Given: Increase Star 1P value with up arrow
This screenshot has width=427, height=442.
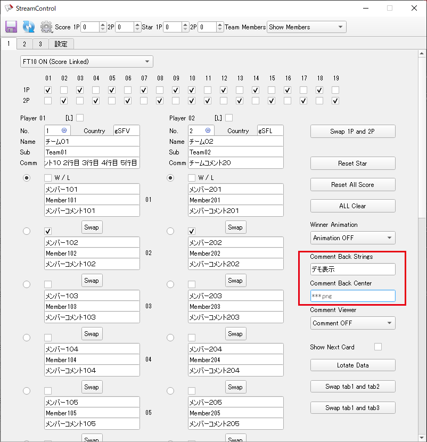Looking at the screenshot, I should tap(185, 24).
